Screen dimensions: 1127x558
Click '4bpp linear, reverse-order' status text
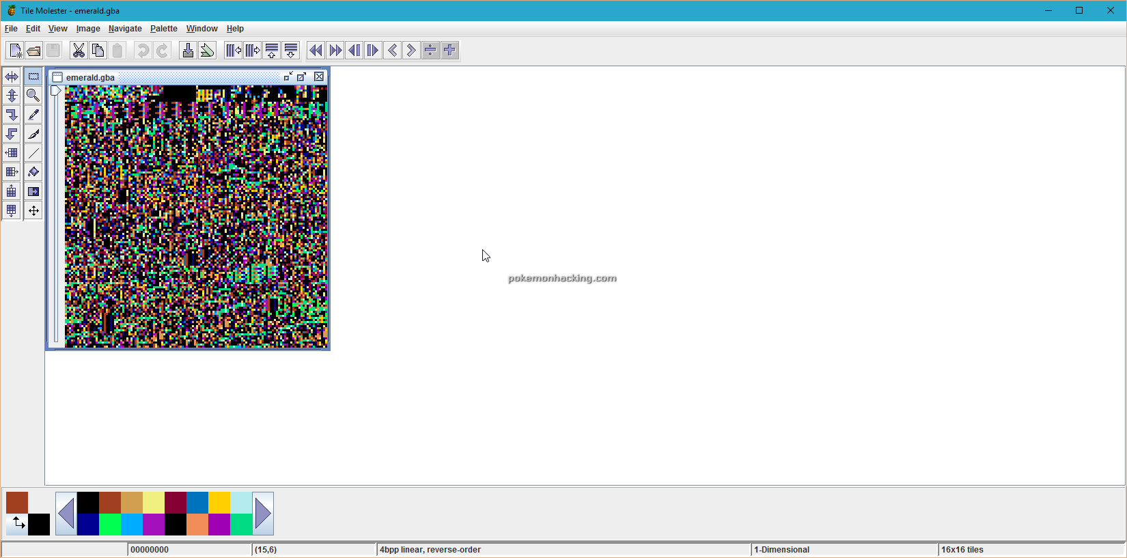tap(430, 550)
